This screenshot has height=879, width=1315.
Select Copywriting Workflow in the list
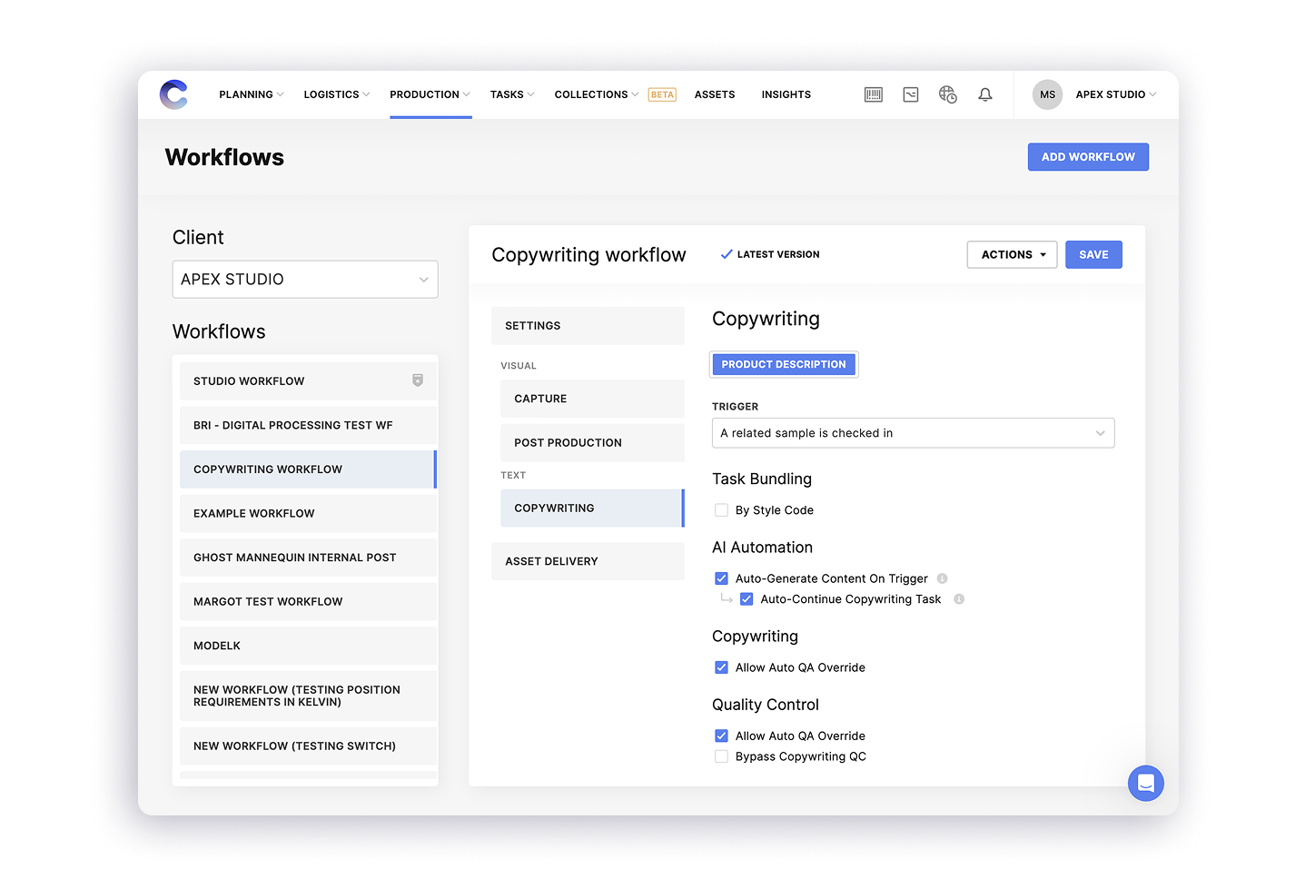(x=309, y=469)
